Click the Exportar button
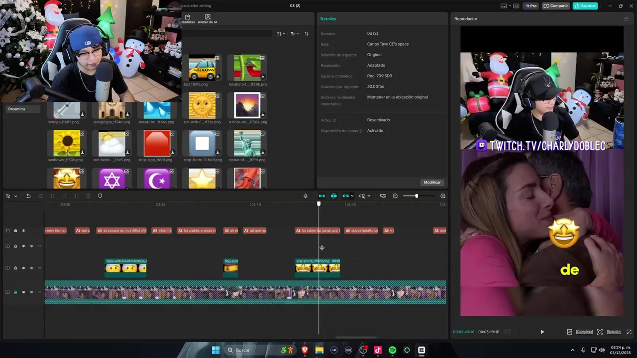 [585, 6]
